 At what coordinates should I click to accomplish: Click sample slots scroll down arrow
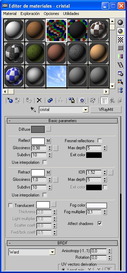point(112,86)
